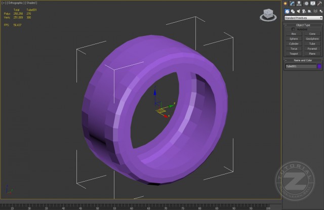Open the viewport [+] general menu
Screen dimensions: 324x210
pos(4,3)
